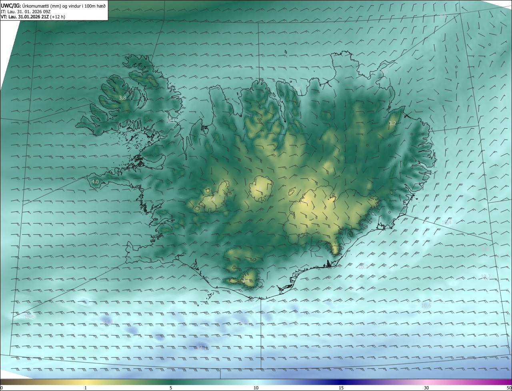Click the 4.0 value on the western peninsula
This screenshot has height=391, width=512.
point(95,182)
